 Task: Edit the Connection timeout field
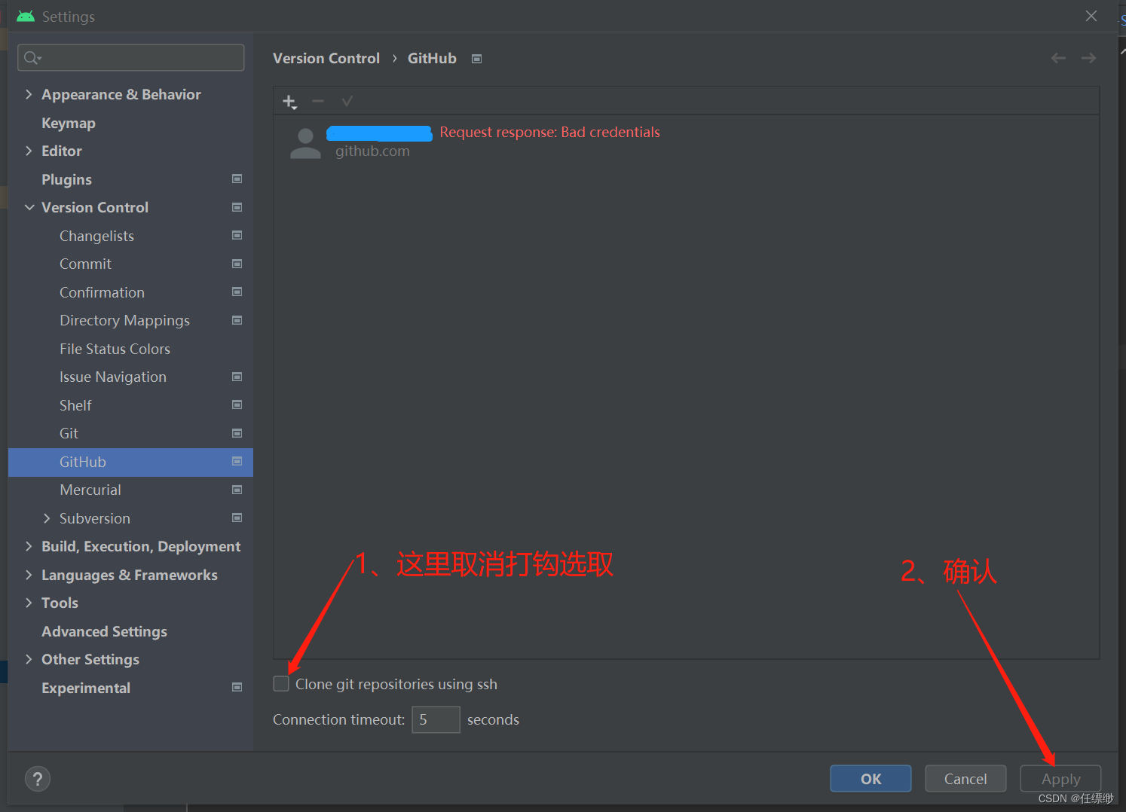tap(436, 719)
